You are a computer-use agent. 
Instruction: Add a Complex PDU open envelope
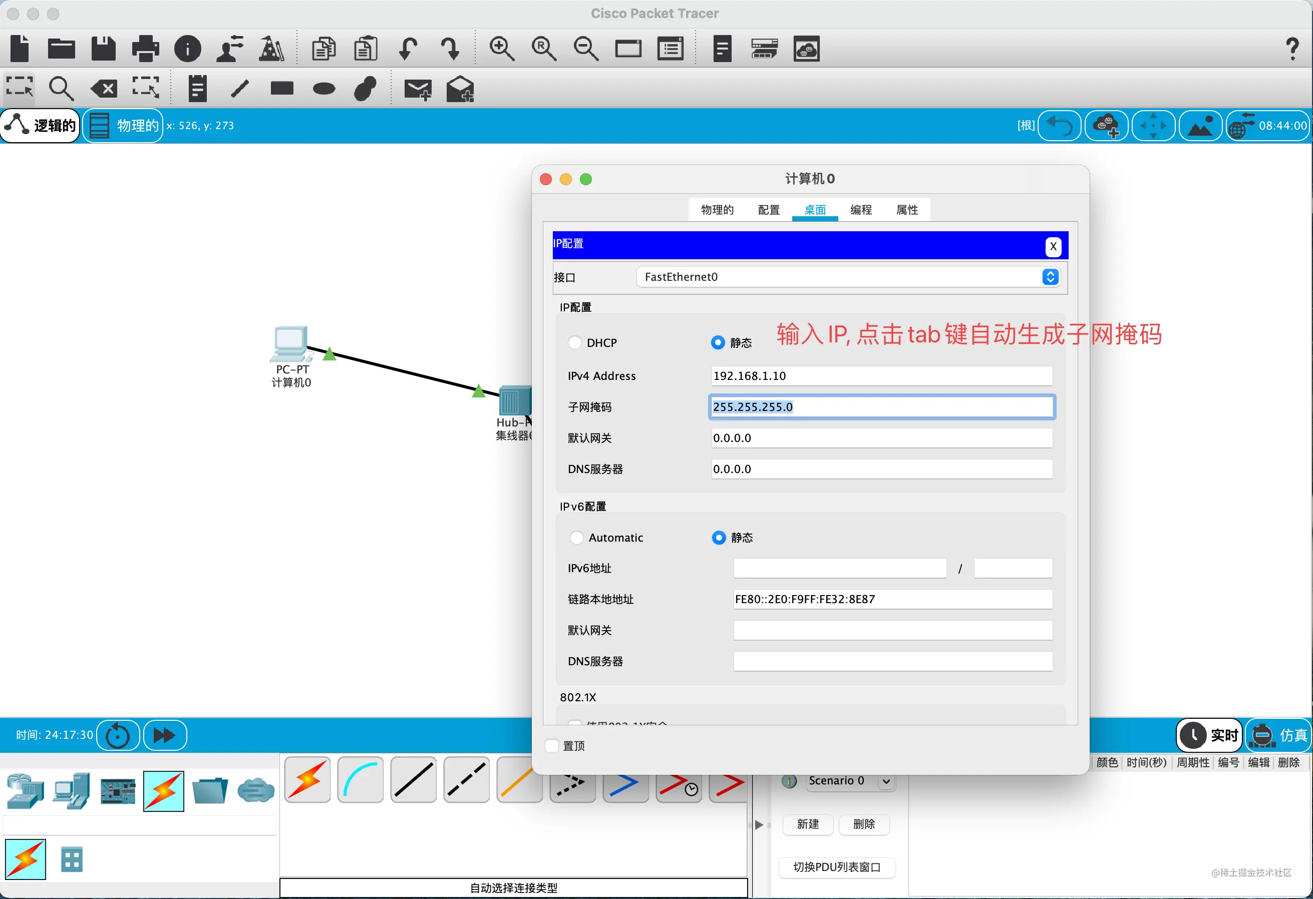click(x=460, y=89)
